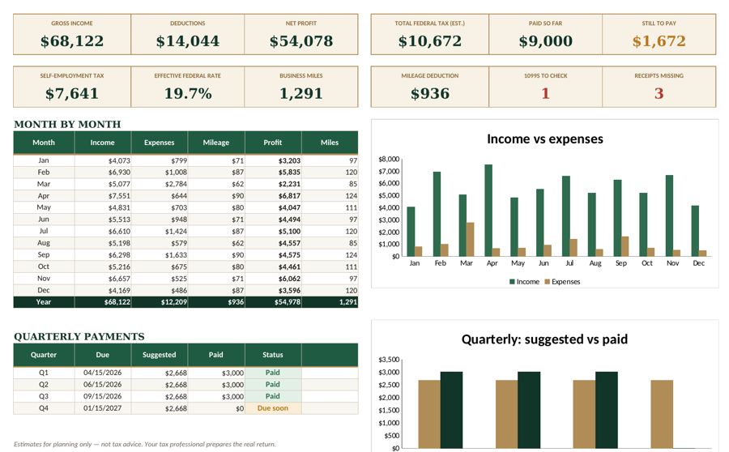Click Q1 due date 04/15/2026

point(102,373)
